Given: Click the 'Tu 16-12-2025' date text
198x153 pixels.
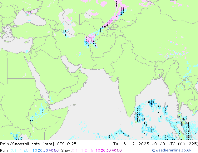Looking at the screenshot, I should [x=131, y=144].
